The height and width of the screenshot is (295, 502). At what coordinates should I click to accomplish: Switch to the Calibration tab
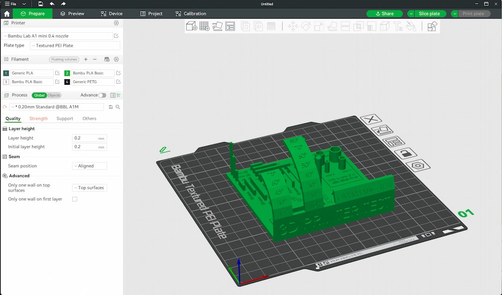191,14
